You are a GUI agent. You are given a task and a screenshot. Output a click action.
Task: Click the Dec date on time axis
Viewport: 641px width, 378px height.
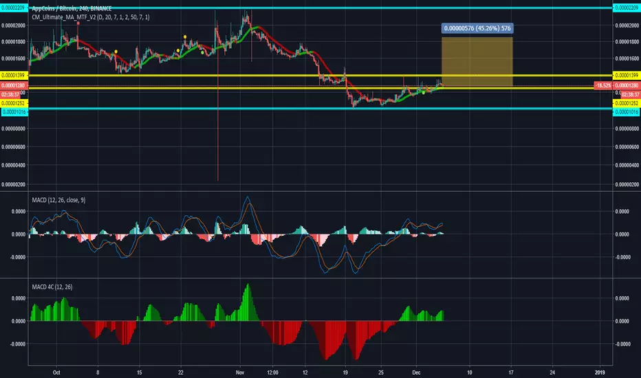click(416, 373)
